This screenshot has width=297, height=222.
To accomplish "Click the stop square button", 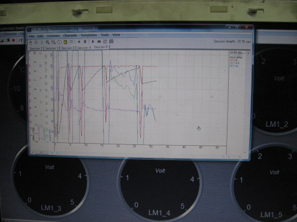I will 85,42.
